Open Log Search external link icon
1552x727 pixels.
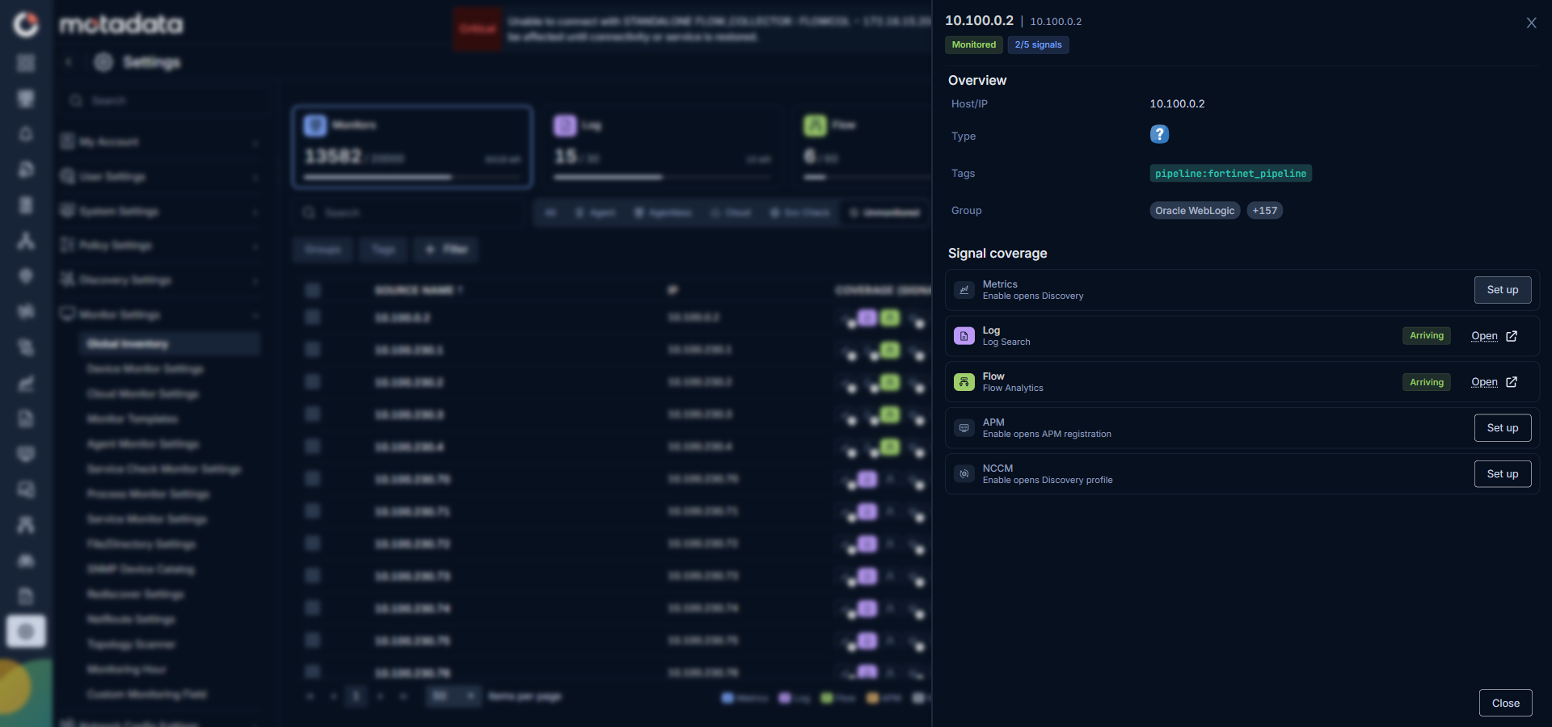coord(1512,336)
